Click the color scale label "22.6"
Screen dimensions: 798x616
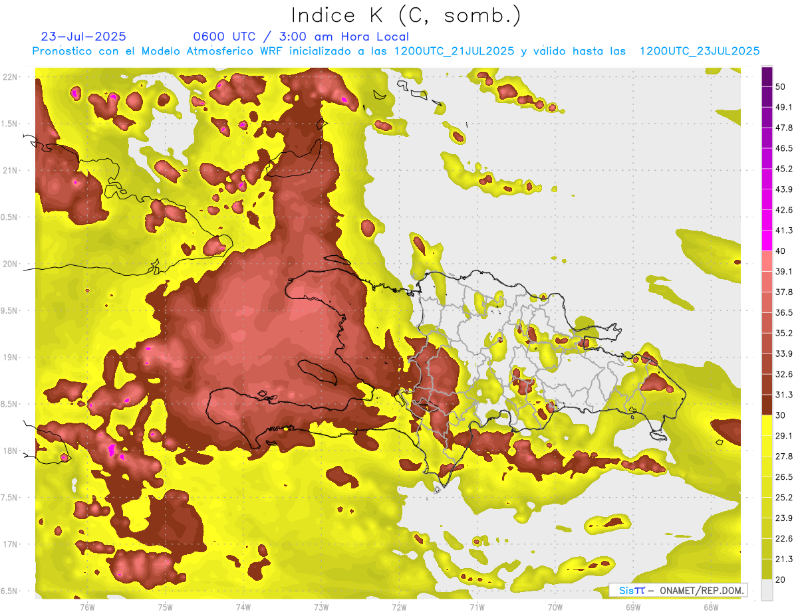pyautogui.click(x=784, y=539)
